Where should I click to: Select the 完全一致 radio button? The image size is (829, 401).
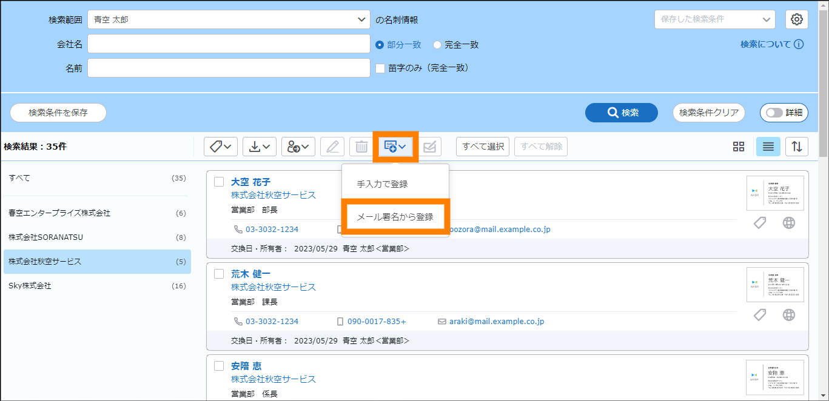(437, 45)
